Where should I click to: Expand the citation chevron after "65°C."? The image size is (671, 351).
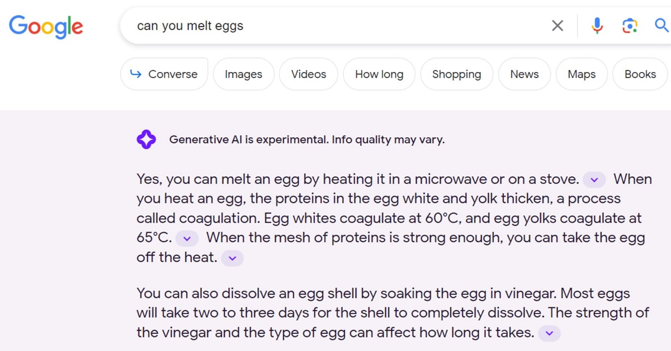187,238
